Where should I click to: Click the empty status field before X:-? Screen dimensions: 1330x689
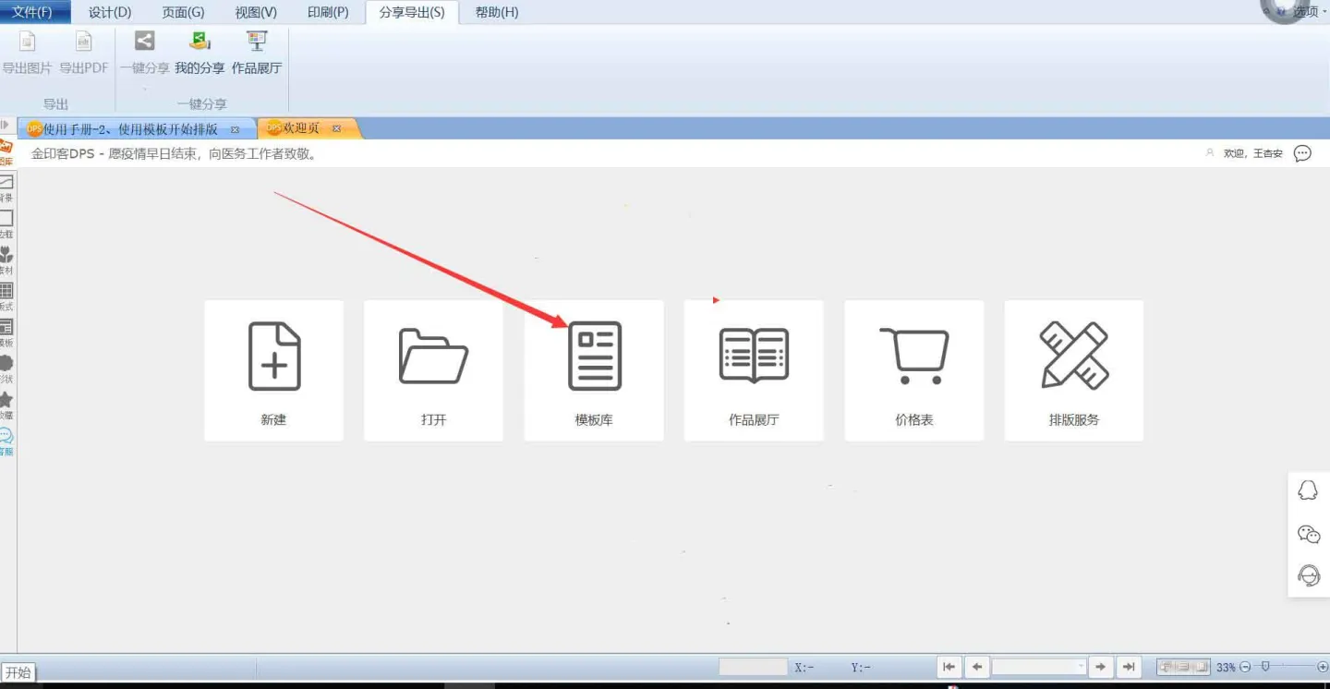pyautogui.click(x=753, y=667)
